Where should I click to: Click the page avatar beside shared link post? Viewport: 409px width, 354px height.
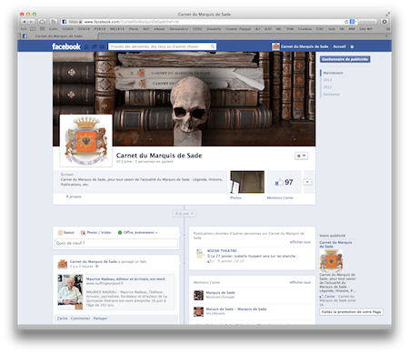63,264
